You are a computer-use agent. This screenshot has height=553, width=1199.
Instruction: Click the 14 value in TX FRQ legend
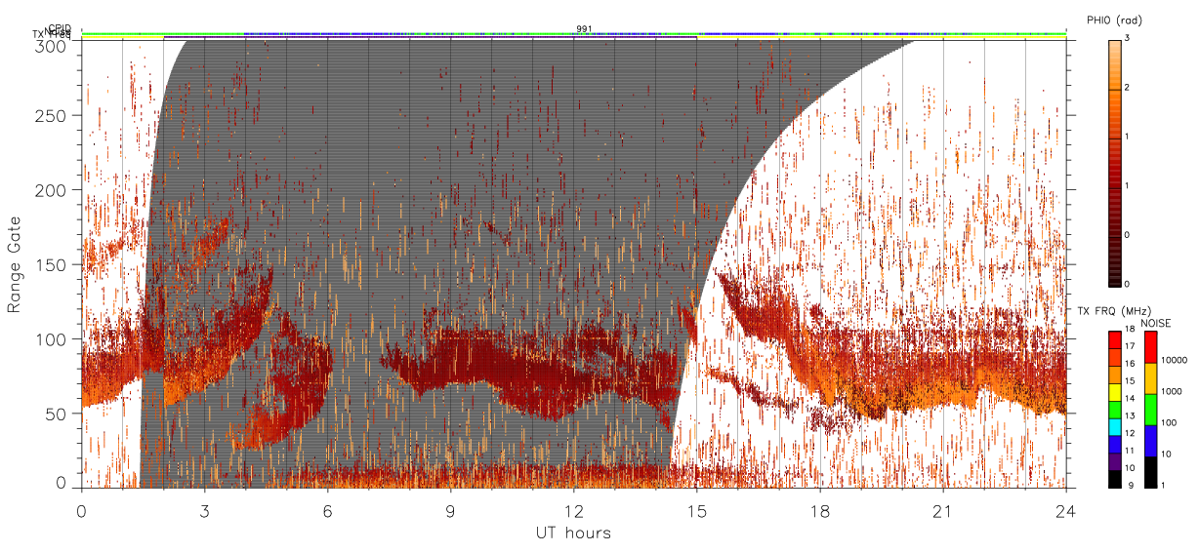click(1131, 399)
